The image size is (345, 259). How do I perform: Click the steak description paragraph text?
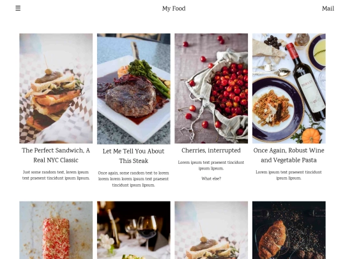(x=134, y=179)
